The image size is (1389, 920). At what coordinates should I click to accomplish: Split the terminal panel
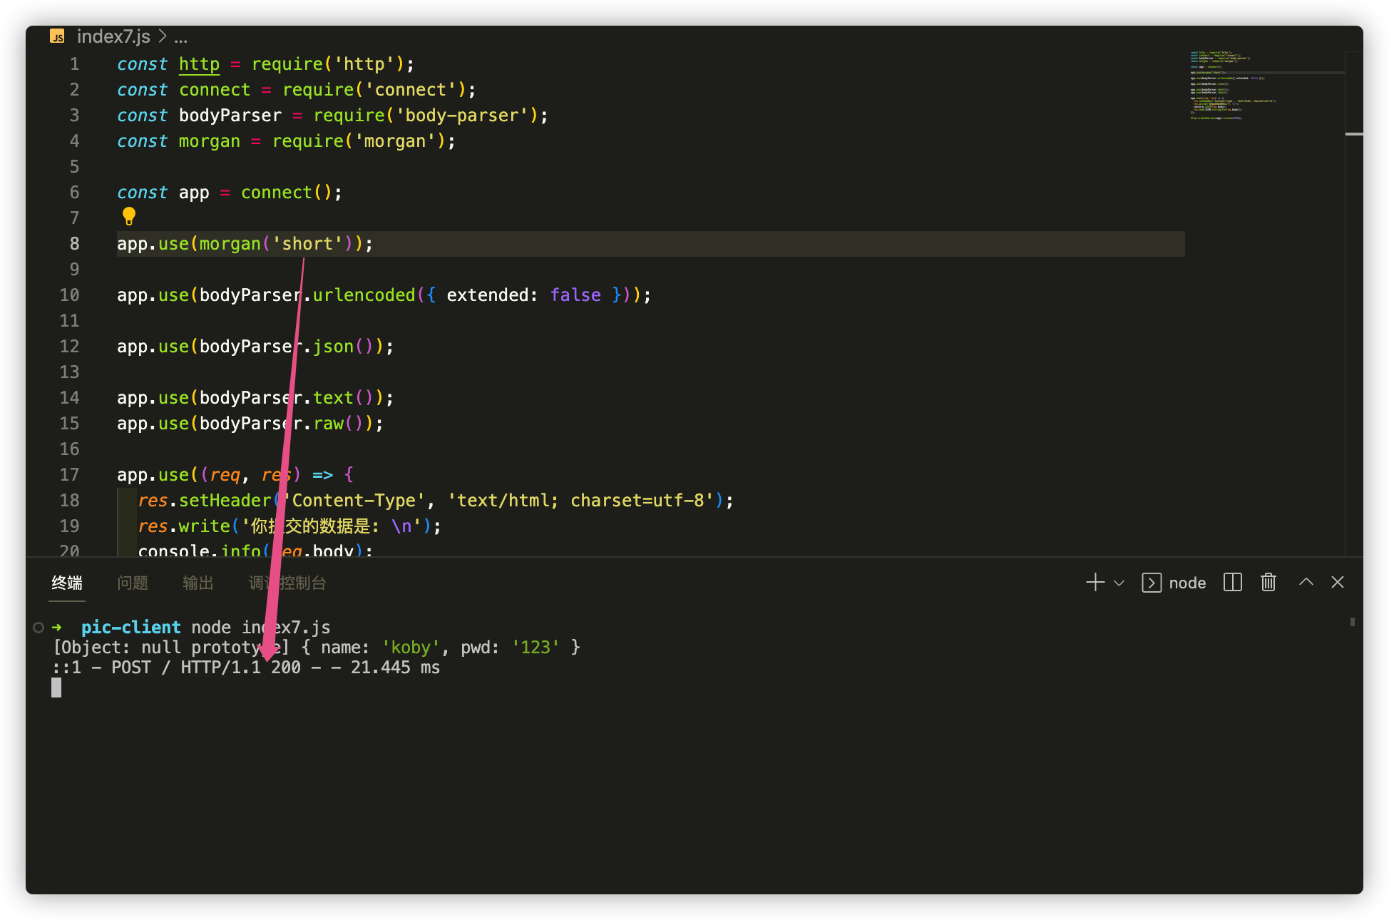pos(1233,583)
